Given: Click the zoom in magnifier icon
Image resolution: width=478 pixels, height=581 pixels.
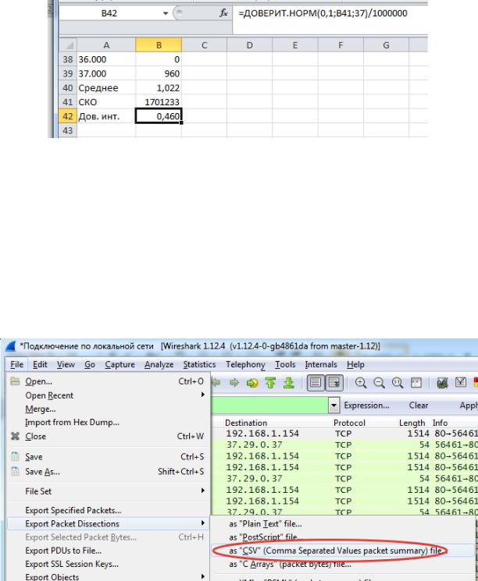Looking at the screenshot, I should click(x=361, y=383).
